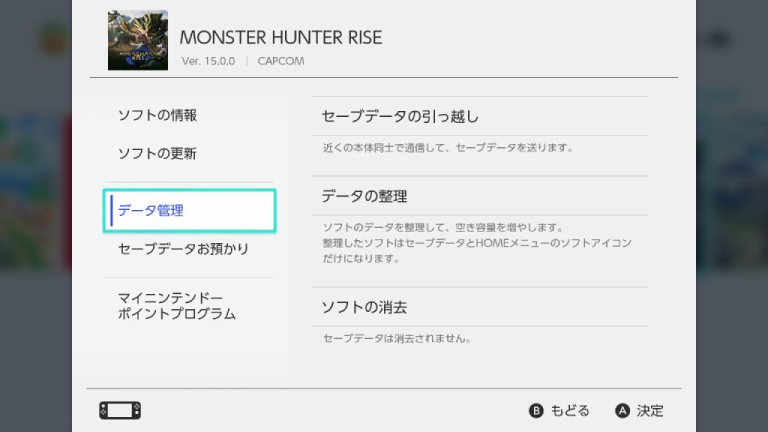
Task: Click the Ver. 15.0.0 version label
Action: tap(209, 61)
